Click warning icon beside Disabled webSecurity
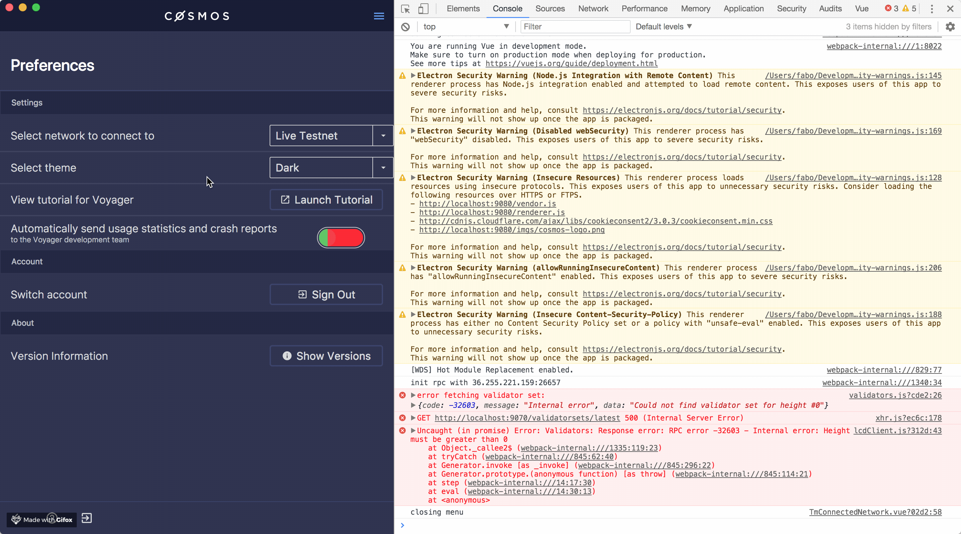Image resolution: width=961 pixels, height=534 pixels. pos(402,131)
